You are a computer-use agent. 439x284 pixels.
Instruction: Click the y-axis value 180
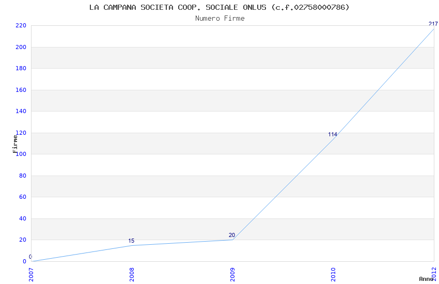21,69
